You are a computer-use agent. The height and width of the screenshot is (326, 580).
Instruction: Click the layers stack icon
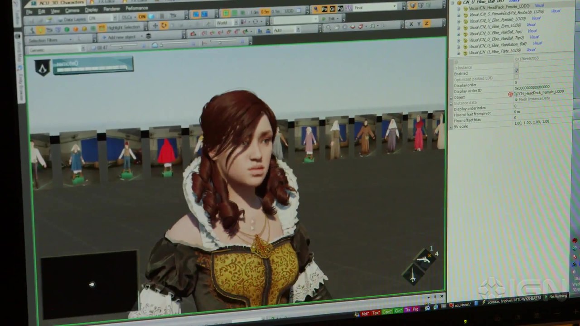pos(148,36)
